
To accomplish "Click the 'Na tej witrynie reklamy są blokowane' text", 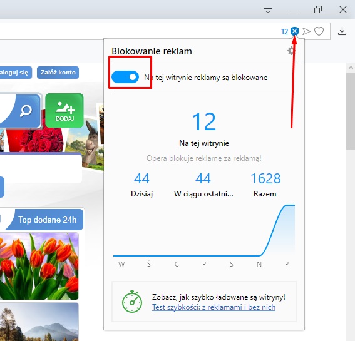I will 205,78.
